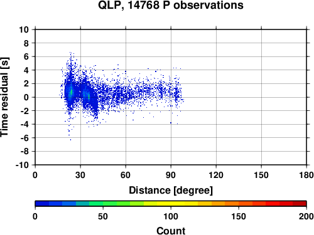Screen dimensions: 314x235
Task: Click the dense data cluster near 25 degrees distance
Action: point(71,92)
